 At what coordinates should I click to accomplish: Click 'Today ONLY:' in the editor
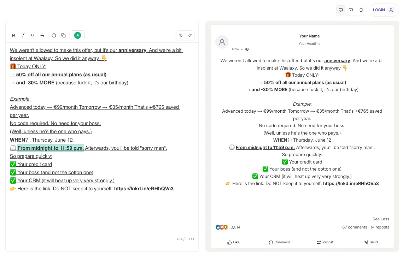tap(28, 66)
